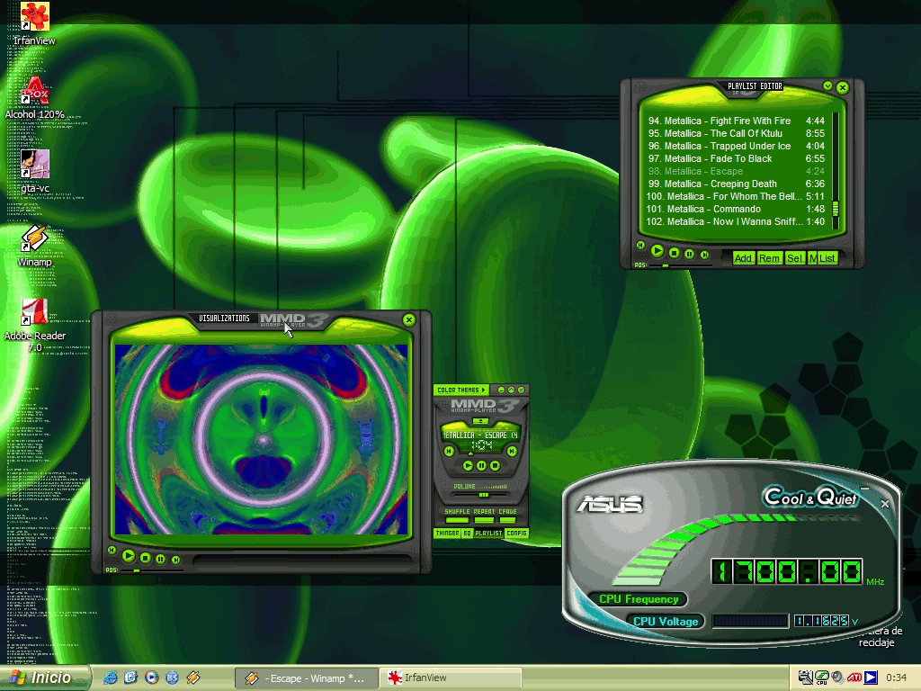Collapse Playlist Editor with the down-arrow button
Viewport: 921px width, 691px height.
coord(827,85)
